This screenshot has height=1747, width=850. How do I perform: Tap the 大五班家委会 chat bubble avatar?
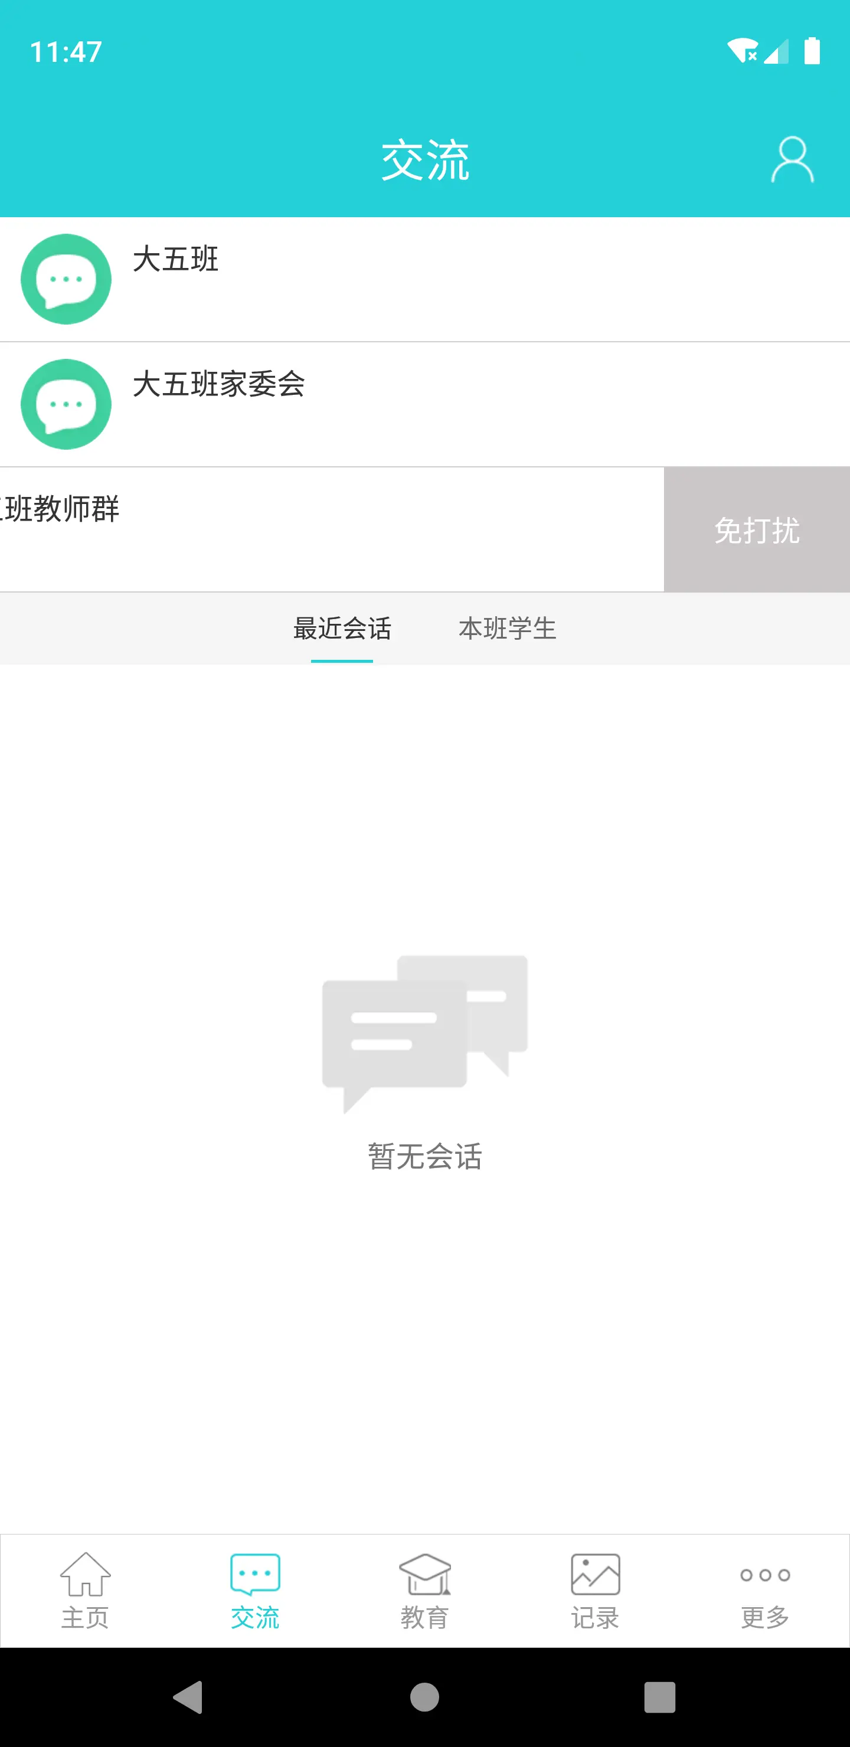[x=66, y=404]
